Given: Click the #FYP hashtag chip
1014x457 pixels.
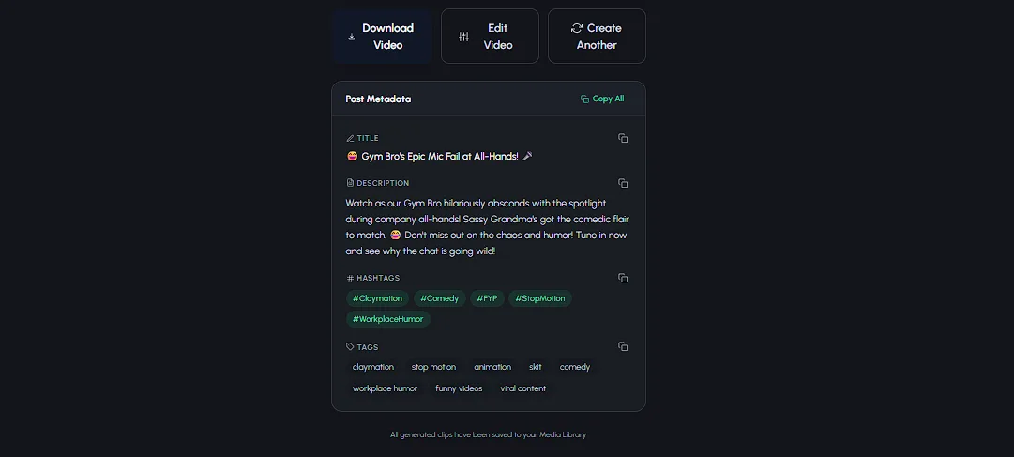Looking at the screenshot, I should click(x=487, y=298).
